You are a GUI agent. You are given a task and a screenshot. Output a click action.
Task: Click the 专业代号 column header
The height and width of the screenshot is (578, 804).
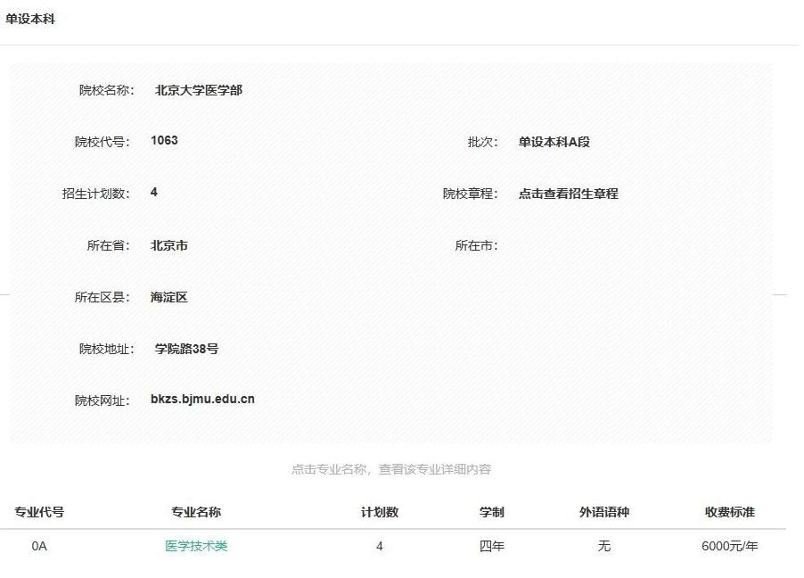pyautogui.click(x=39, y=512)
